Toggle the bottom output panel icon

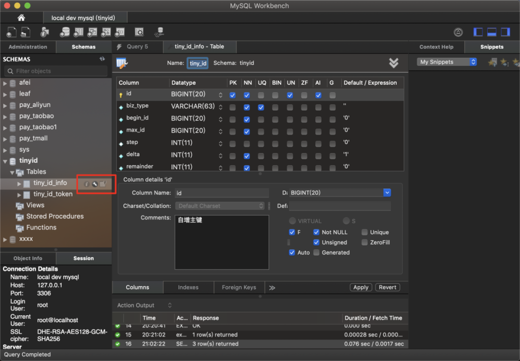click(492, 32)
